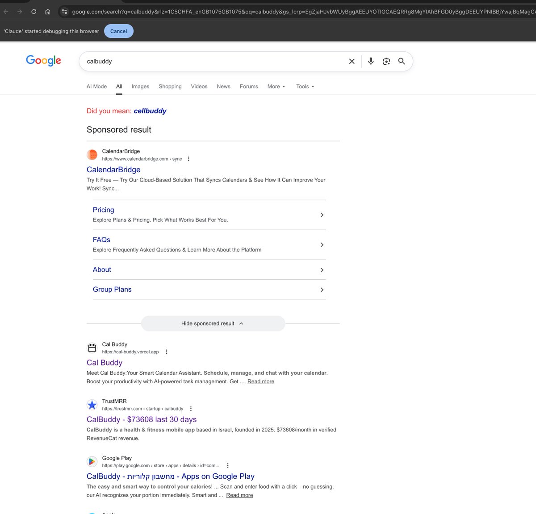Open CalendarBridge favicon icon
This screenshot has height=514, width=536.
point(92,155)
